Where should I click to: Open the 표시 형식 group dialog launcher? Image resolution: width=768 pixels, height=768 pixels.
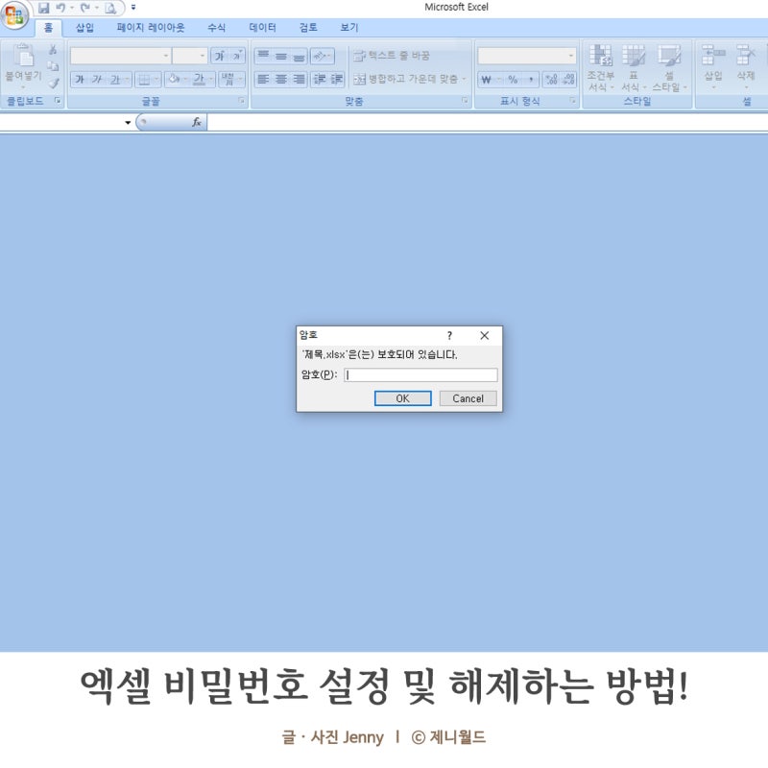tap(572, 101)
